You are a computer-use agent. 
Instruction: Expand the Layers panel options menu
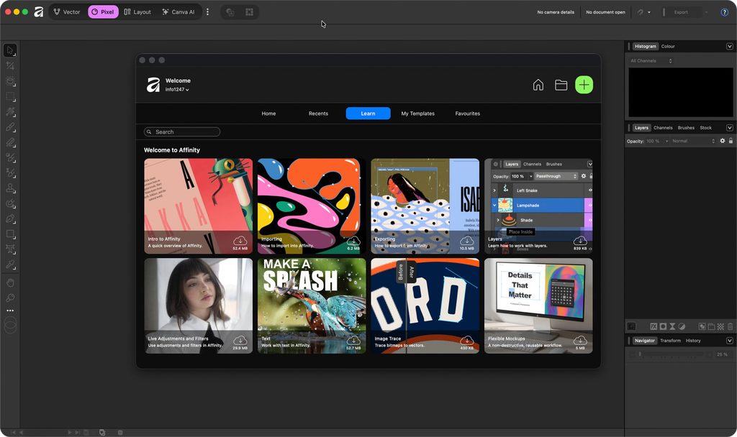coord(730,128)
